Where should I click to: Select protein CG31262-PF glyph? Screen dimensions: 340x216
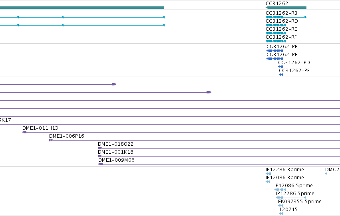click(x=281, y=75)
